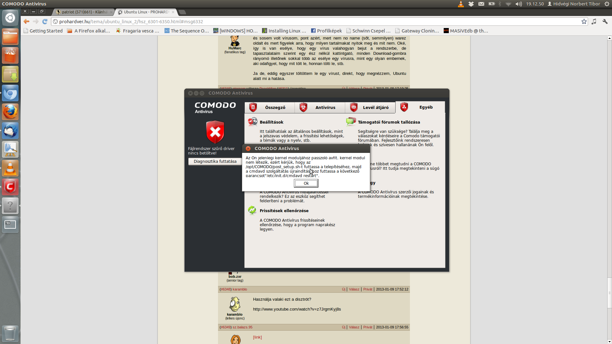
Task: Click the COMODO launcher icon
Action: (10, 187)
